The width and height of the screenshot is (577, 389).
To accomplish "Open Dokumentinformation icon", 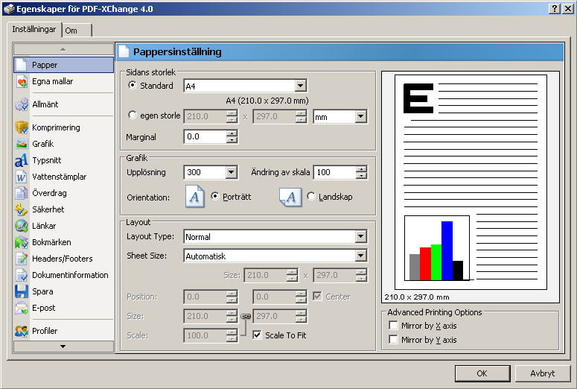I will coord(22,275).
